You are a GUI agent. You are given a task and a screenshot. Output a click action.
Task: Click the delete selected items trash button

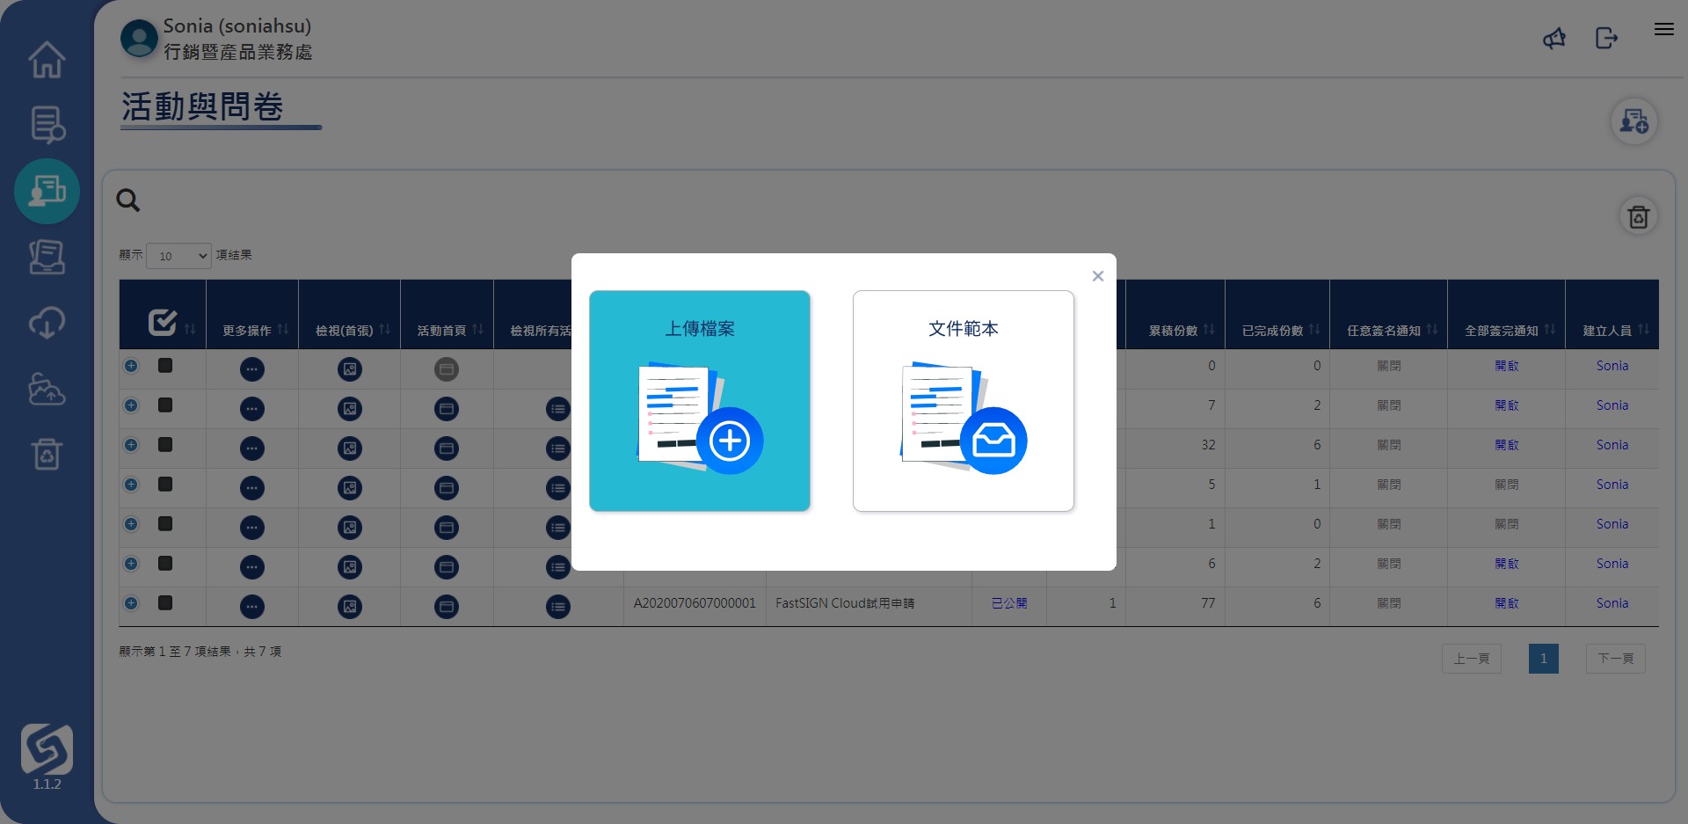pyautogui.click(x=1638, y=217)
